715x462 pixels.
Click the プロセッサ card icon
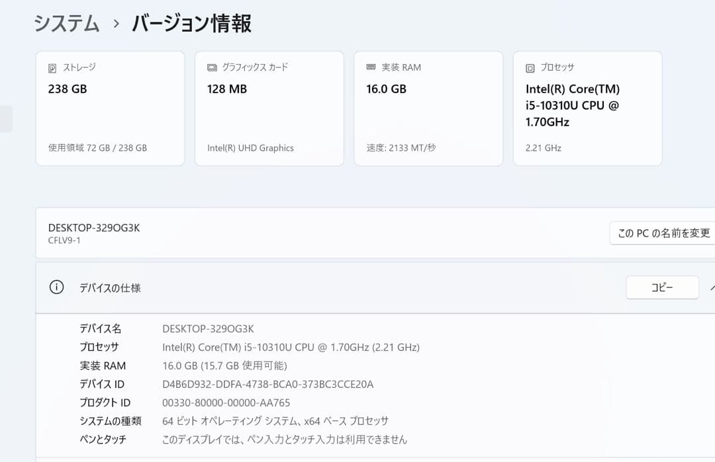[530, 67]
